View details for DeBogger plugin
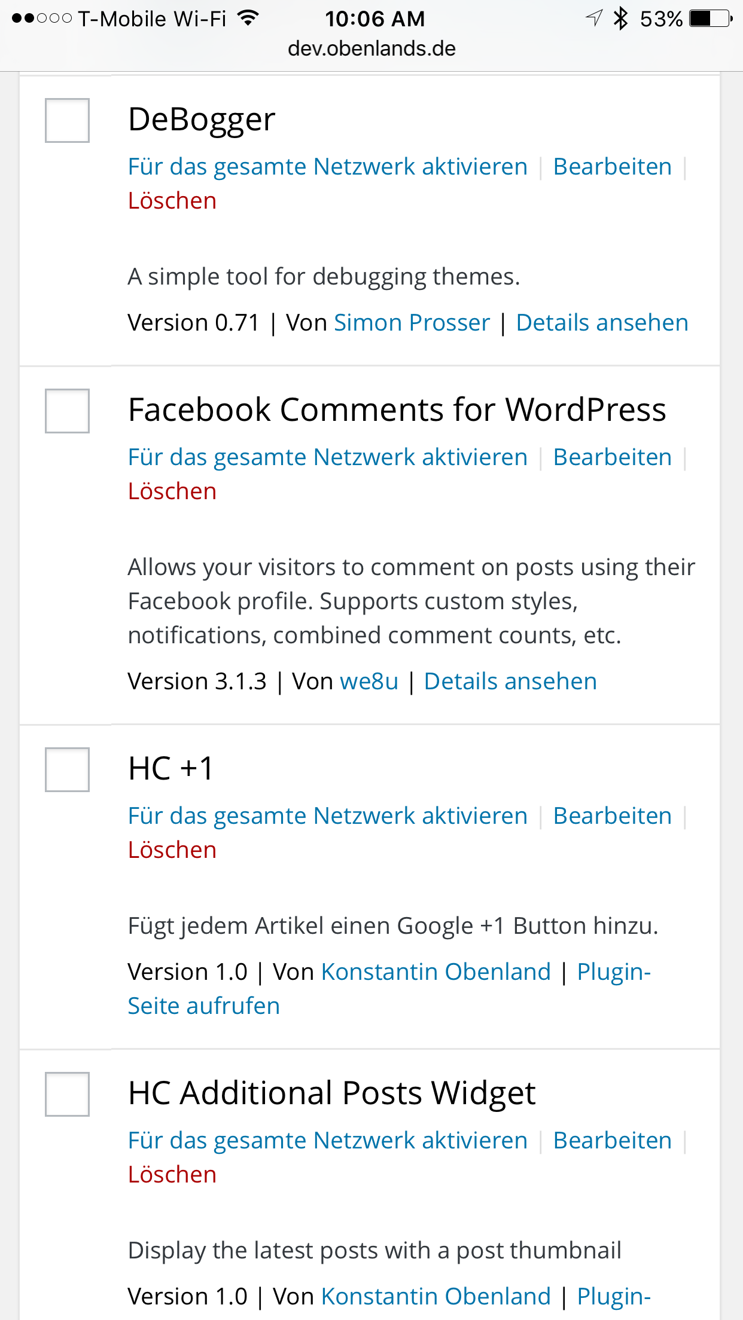The width and height of the screenshot is (743, 1320). (x=602, y=323)
